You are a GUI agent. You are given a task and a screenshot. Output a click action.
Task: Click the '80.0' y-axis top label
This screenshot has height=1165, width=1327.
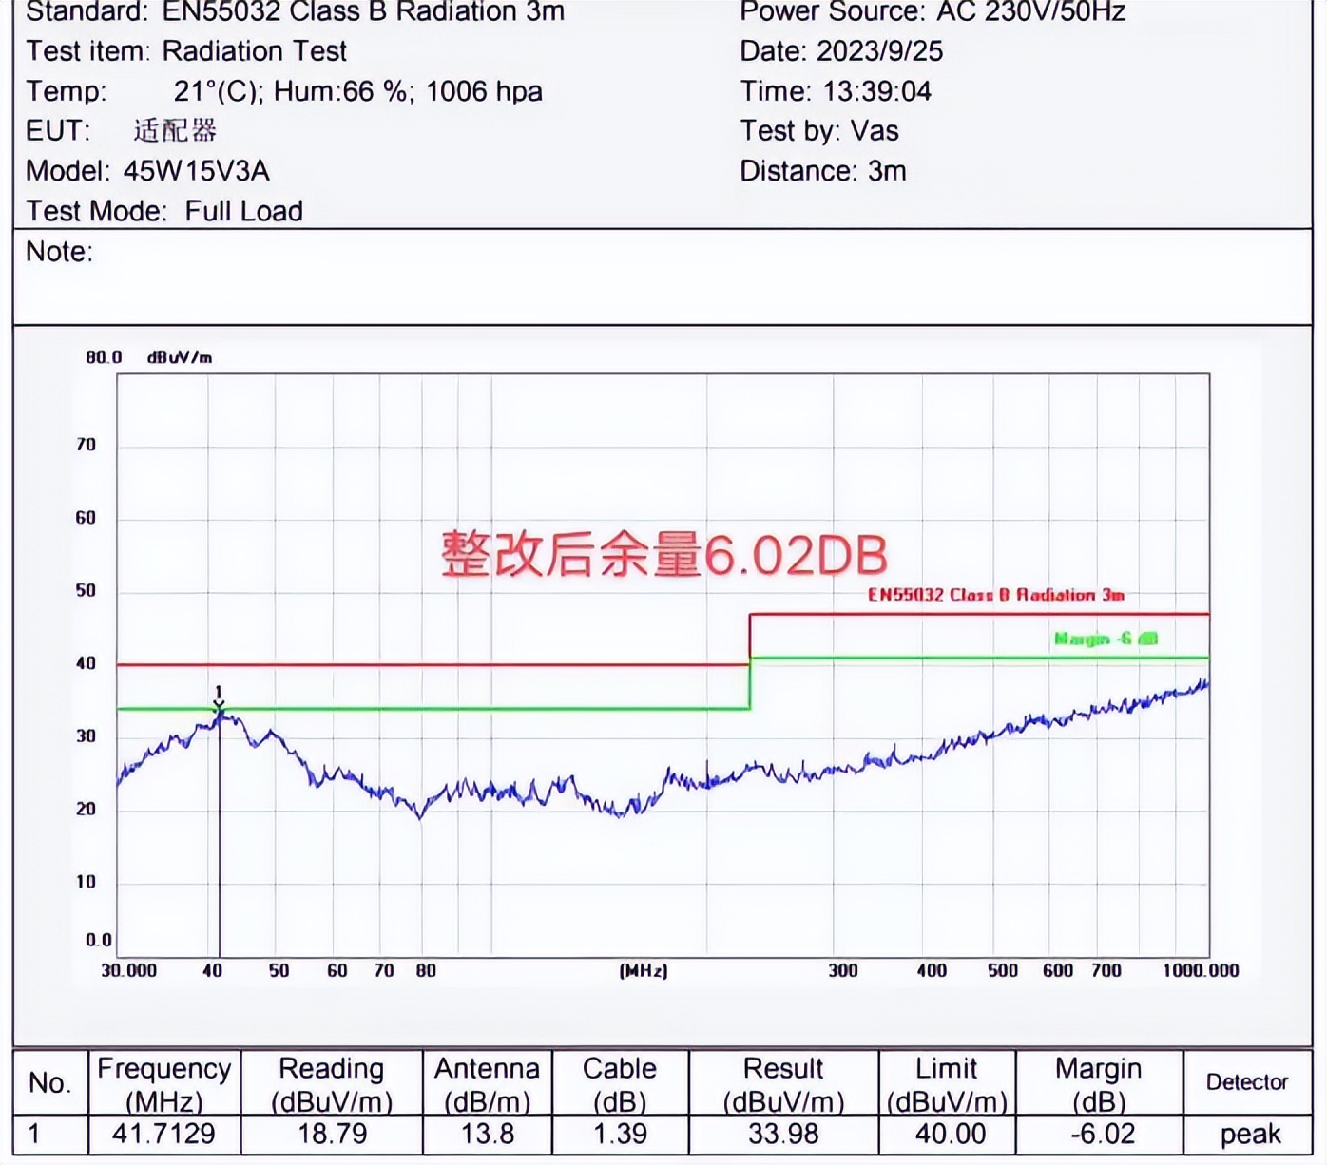click(x=104, y=357)
